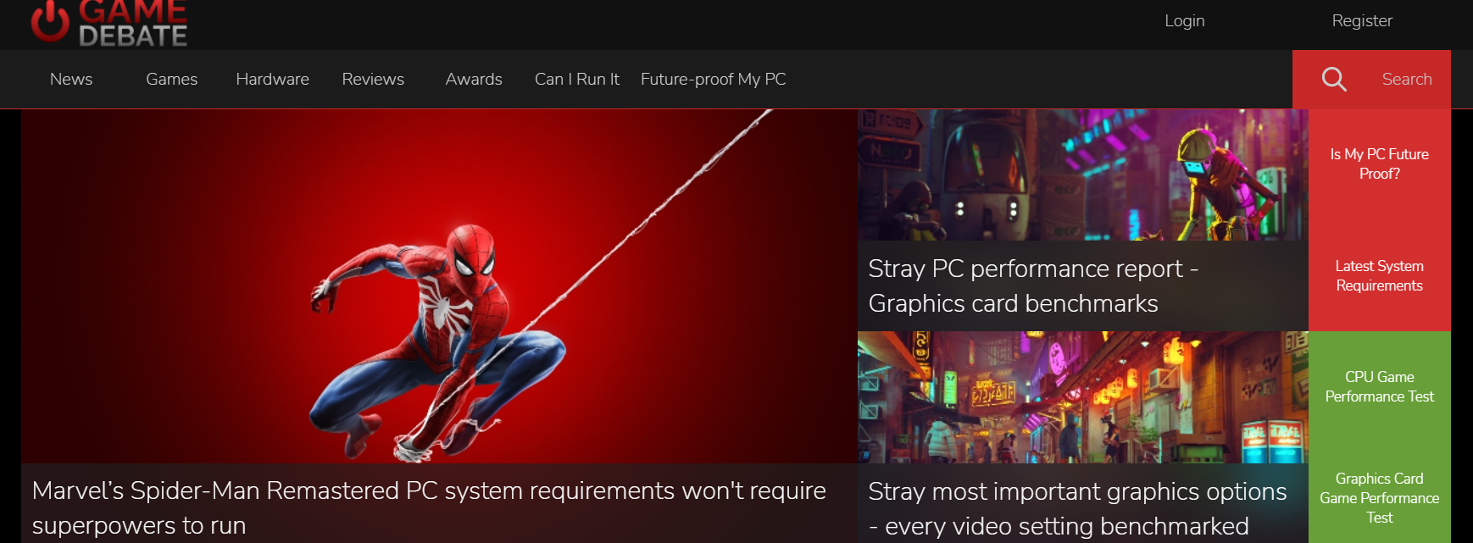Click the Register link
Viewport: 1473px width, 543px height.
coord(1362,20)
